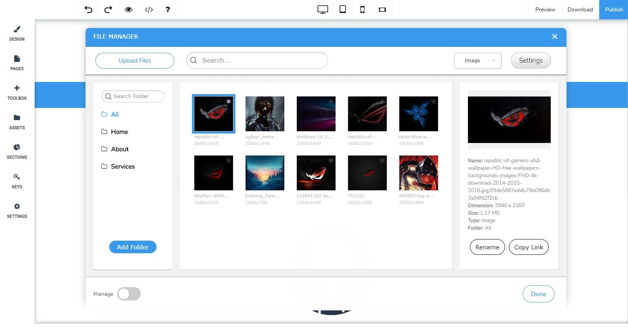
Task: Select the About folder
Action: [115, 149]
